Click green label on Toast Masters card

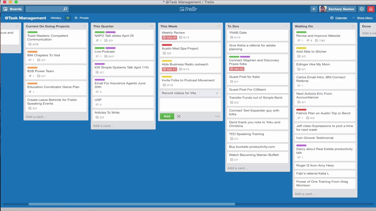(32, 32)
